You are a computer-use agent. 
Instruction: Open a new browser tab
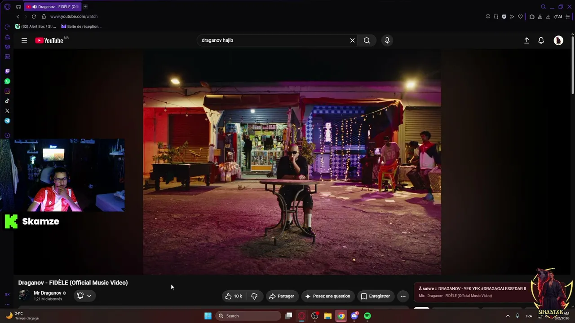[85, 7]
